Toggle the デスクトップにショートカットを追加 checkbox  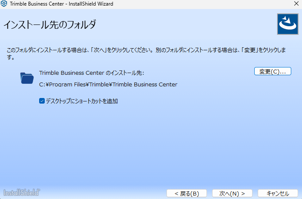[42, 101]
